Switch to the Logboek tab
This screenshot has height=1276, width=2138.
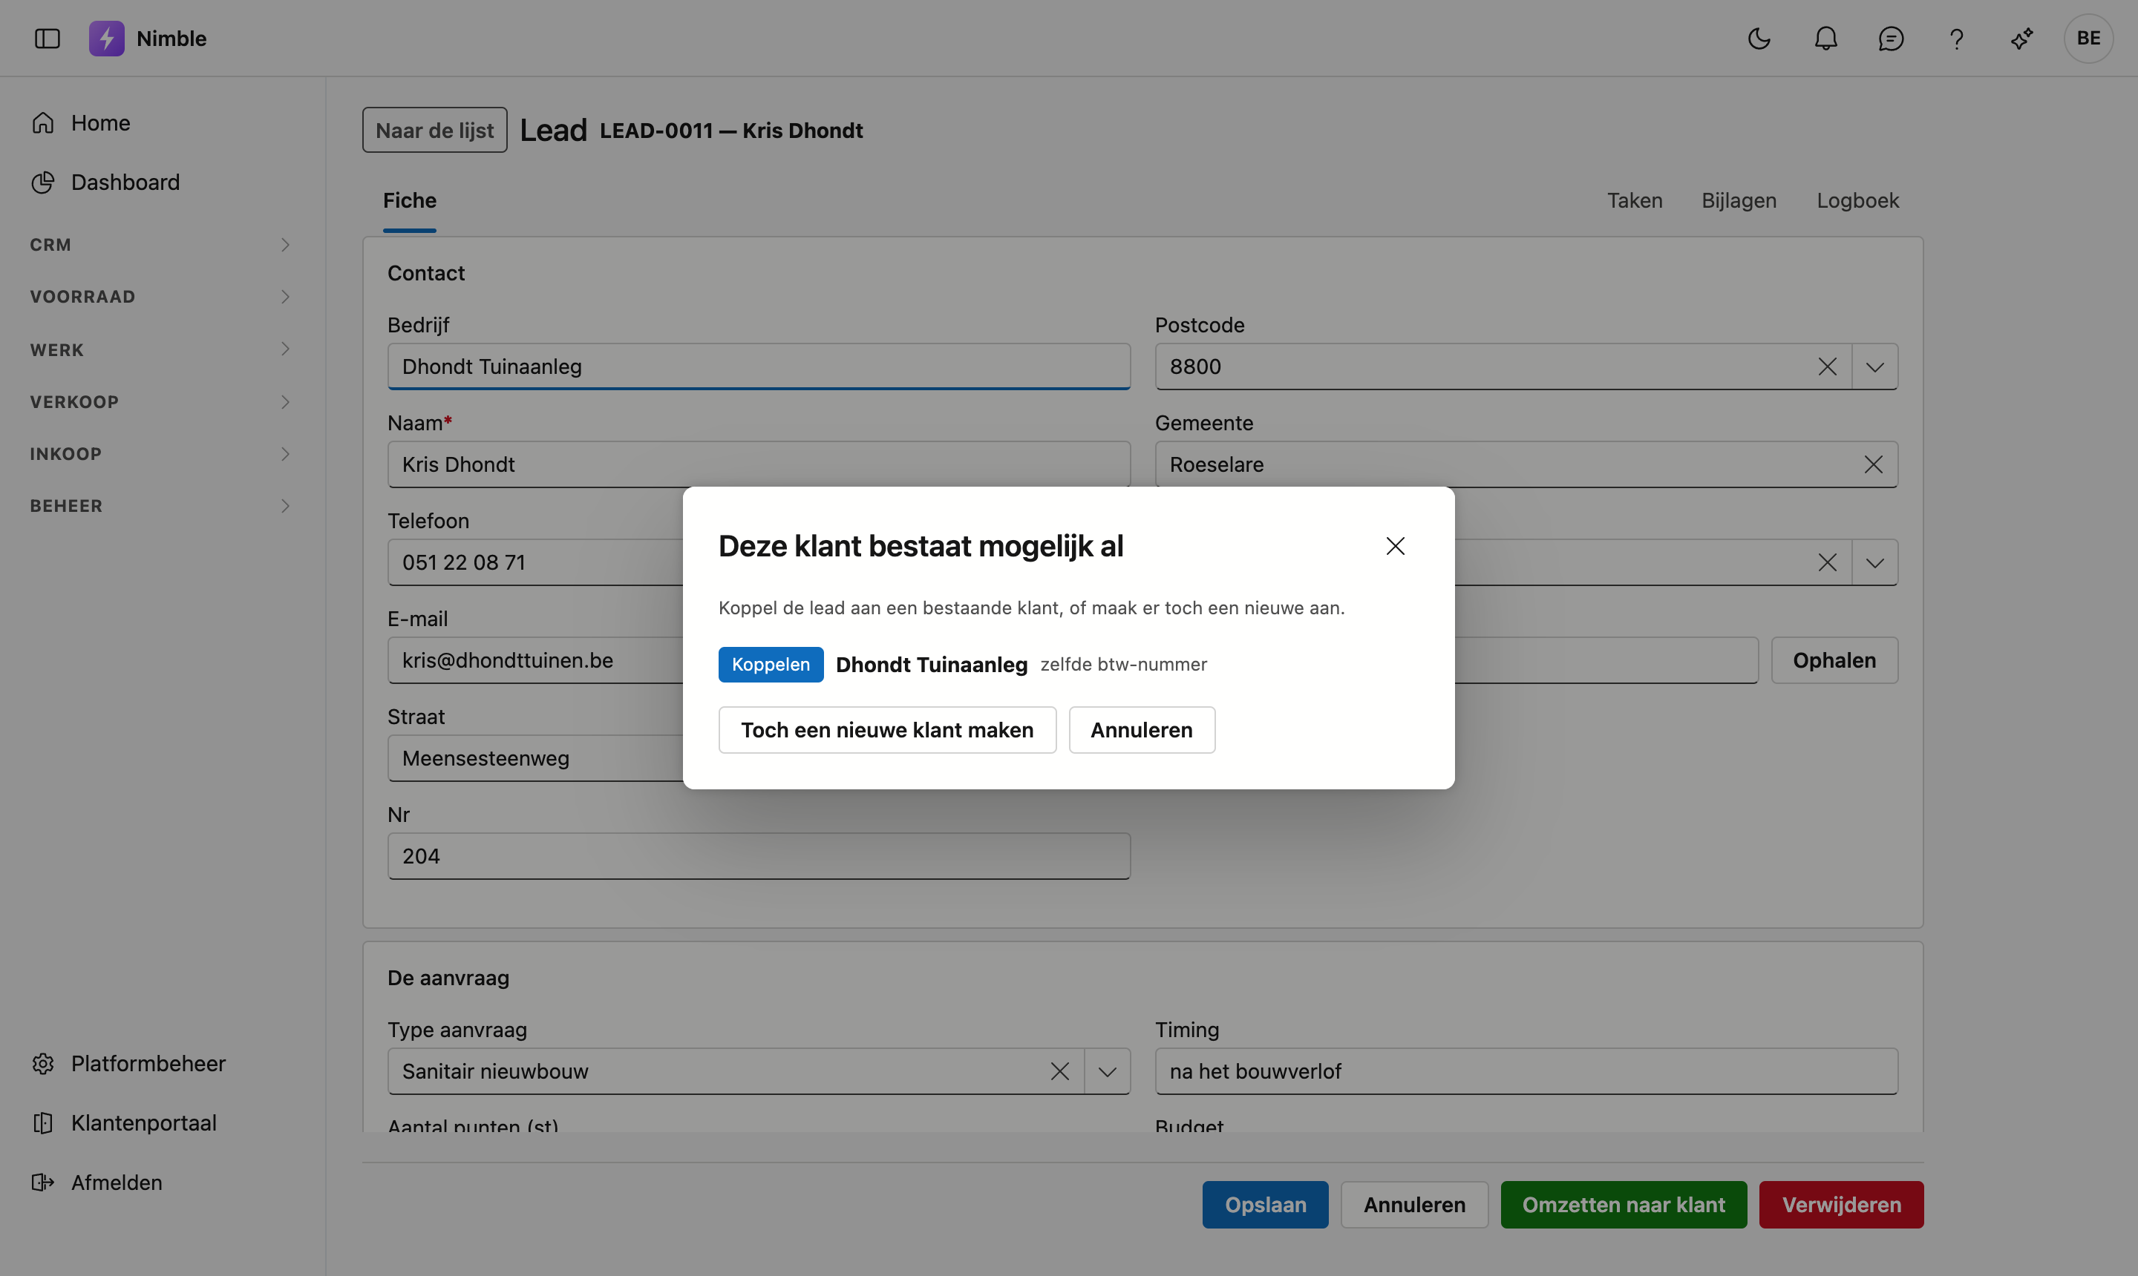coord(1857,200)
